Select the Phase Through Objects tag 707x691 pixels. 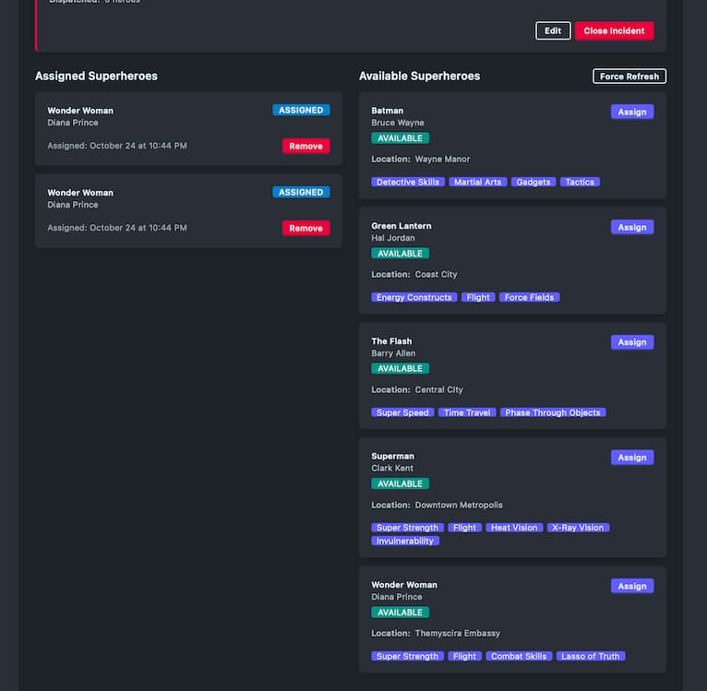coord(553,413)
